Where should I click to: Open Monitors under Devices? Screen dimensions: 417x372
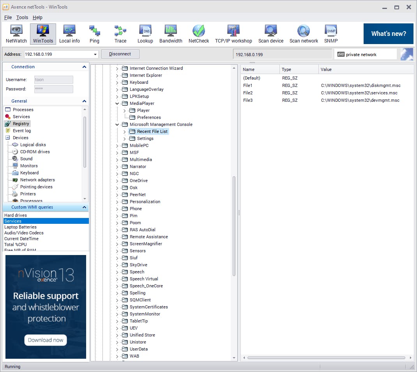coord(29,166)
